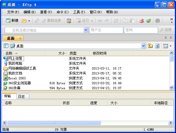The height and width of the screenshot is (133, 176).
Task: Click the 新建 new session button
Action: point(12,20)
